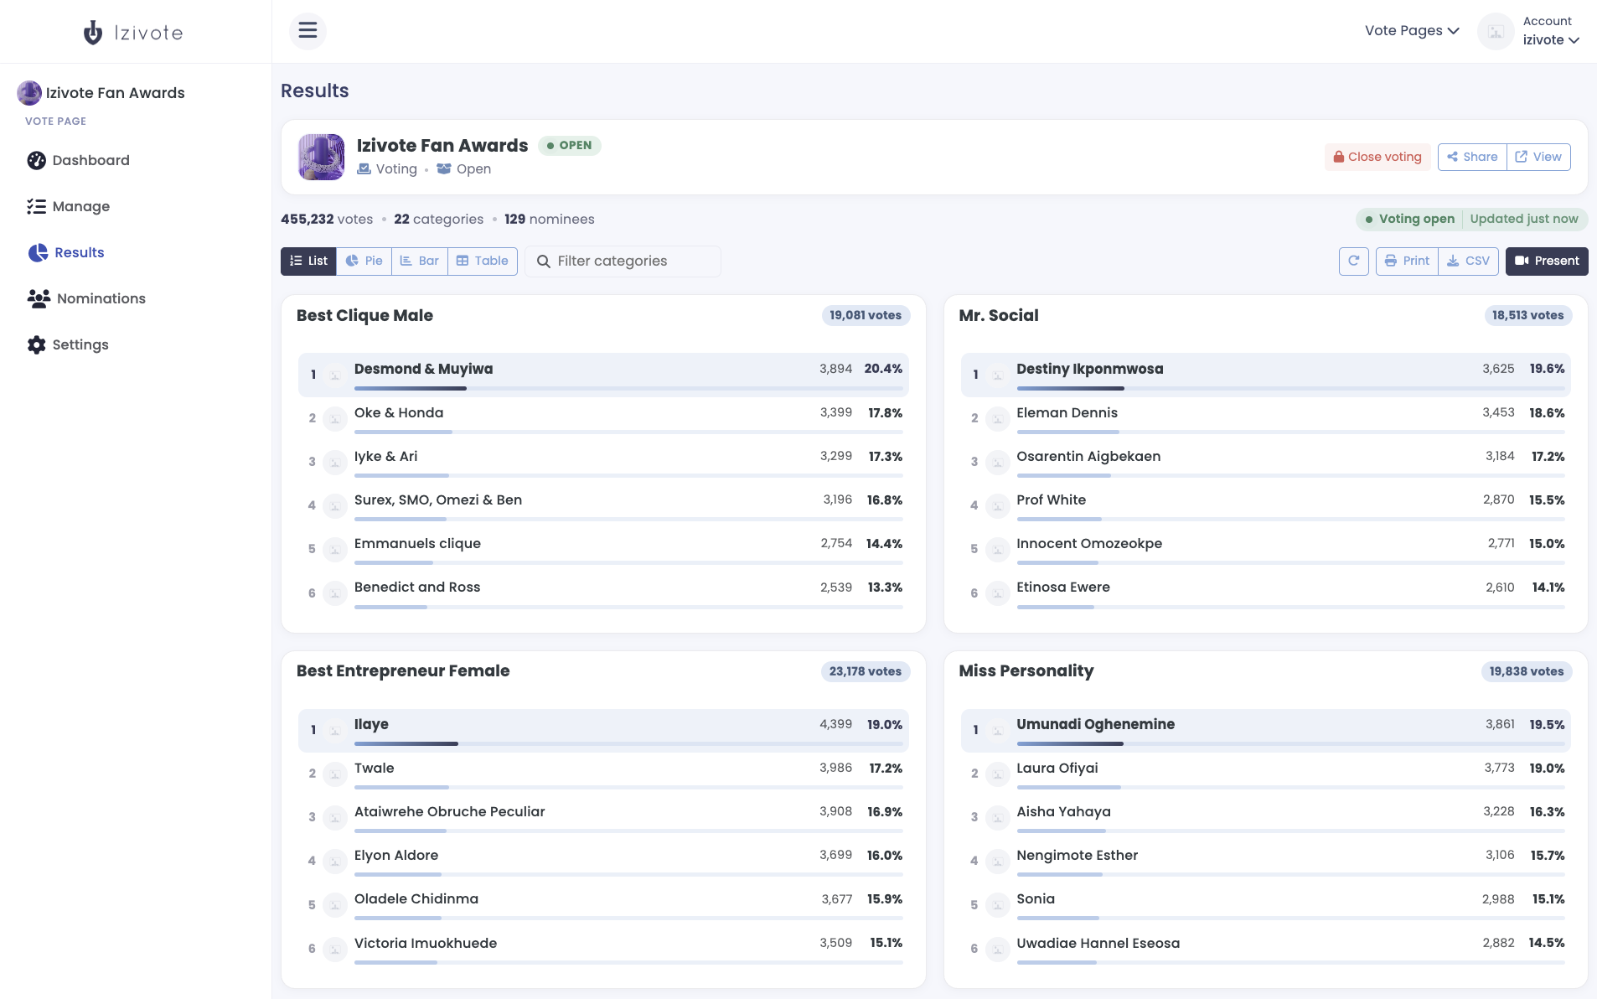Click Destiny Ikponmwosa progress bar

1290,388
